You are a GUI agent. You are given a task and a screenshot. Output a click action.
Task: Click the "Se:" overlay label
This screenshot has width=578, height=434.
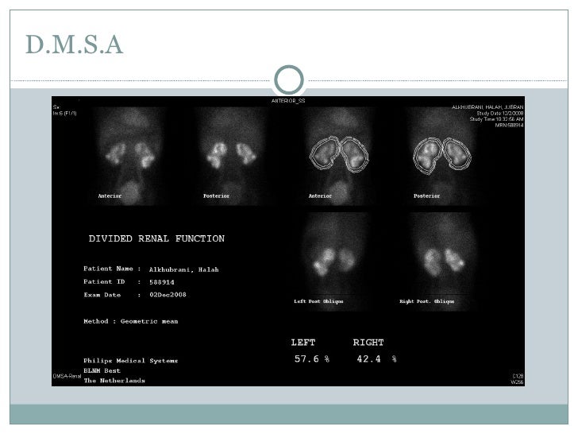pyautogui.click(x=56, y=107)
